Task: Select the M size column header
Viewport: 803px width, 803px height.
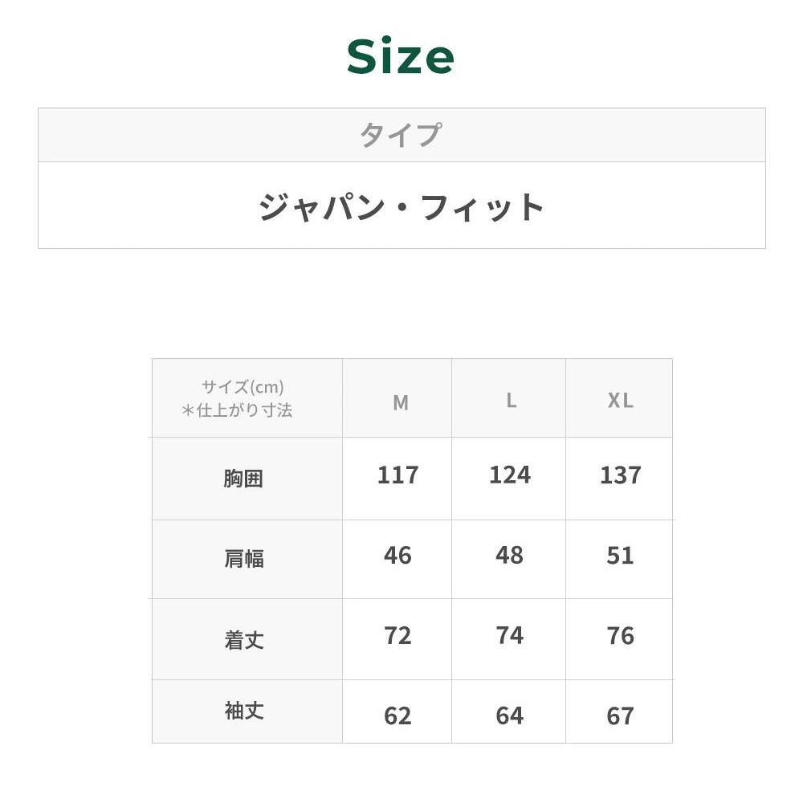Action: coord(400,402)
